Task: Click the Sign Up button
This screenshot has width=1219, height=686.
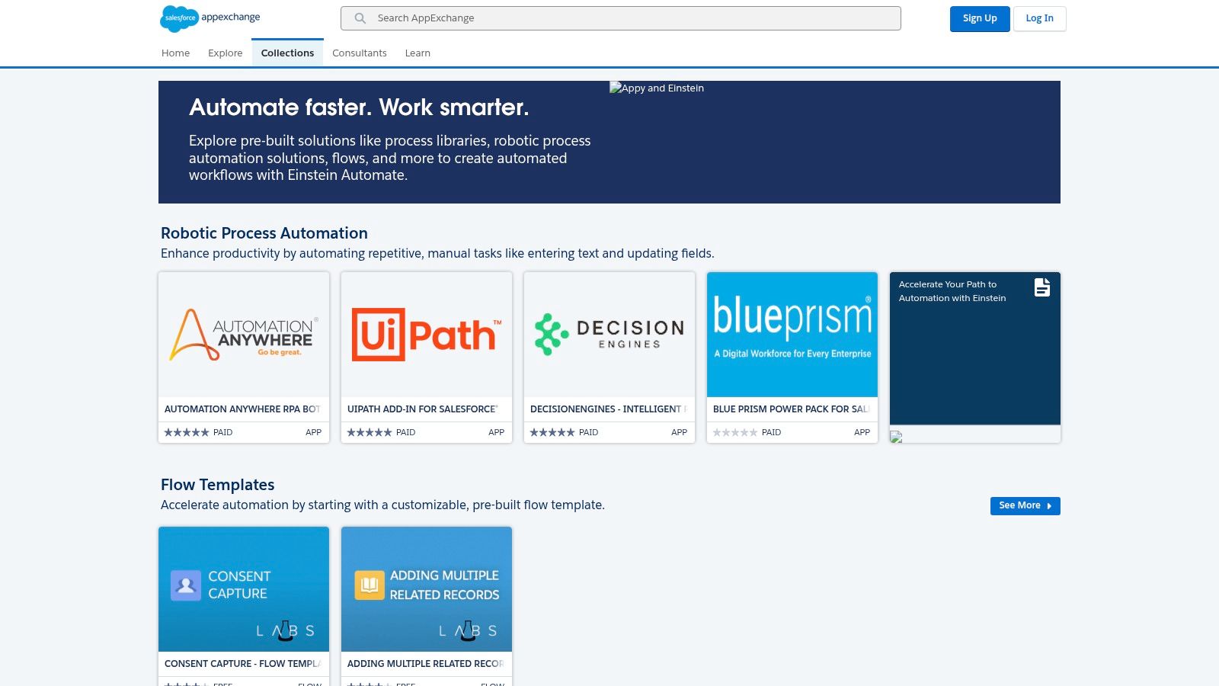Action: (980, 18)
